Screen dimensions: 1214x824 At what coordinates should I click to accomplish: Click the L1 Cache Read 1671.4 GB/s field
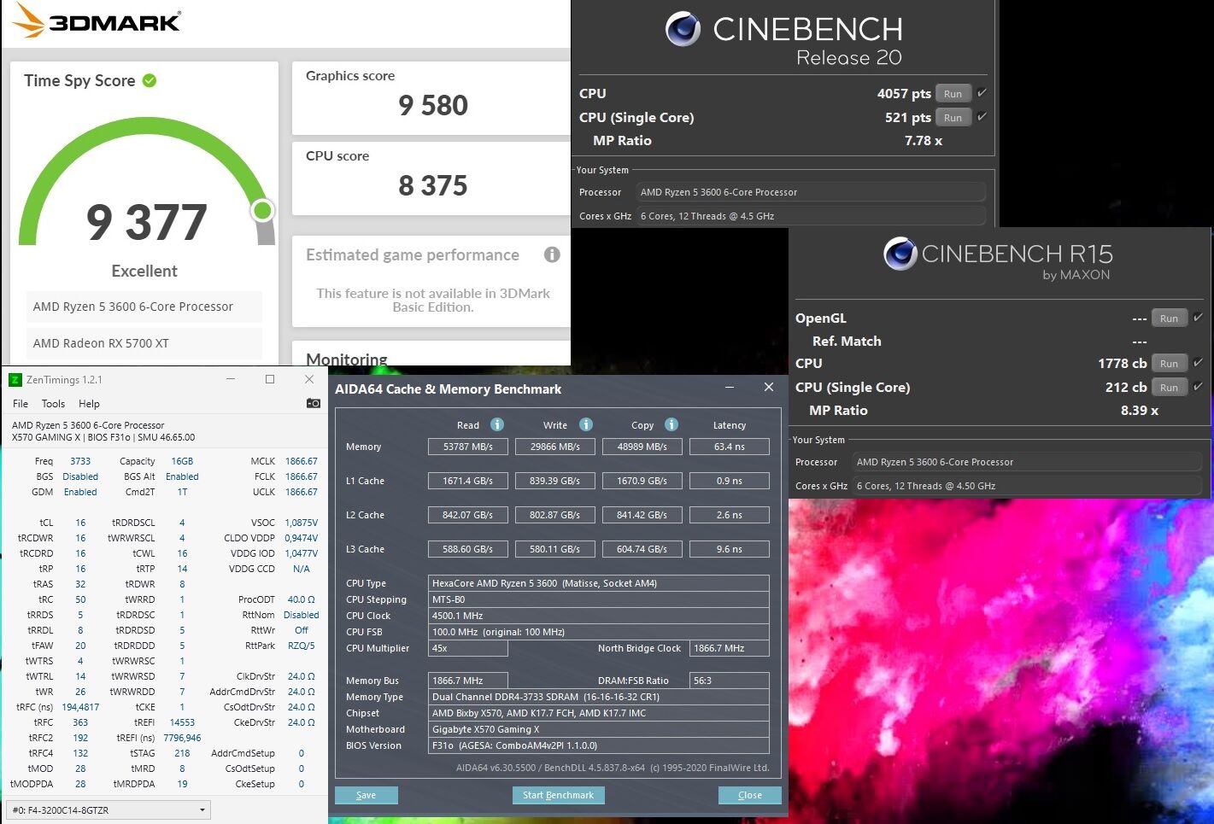pyautogui.click(x=468, y=481)
